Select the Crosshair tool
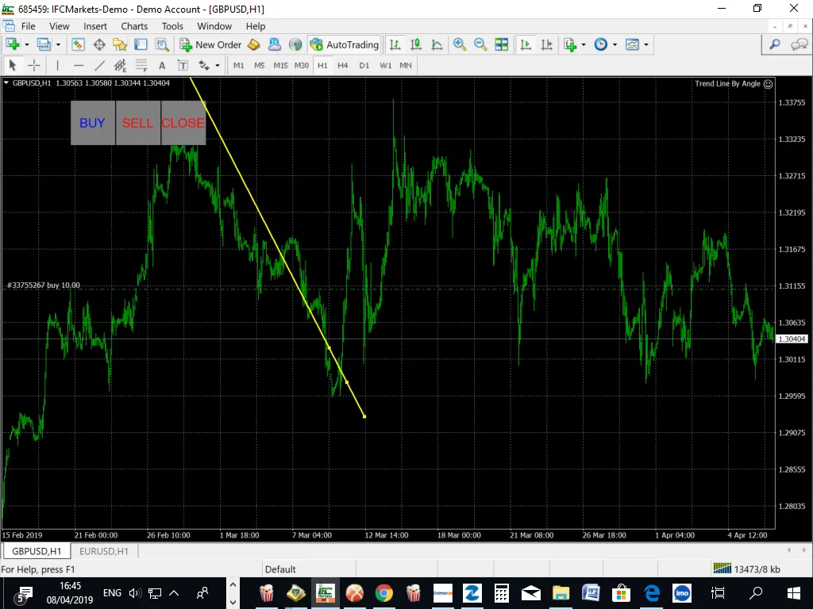 tap(33, 65)
